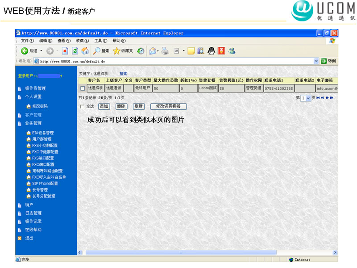This screenshot has height=268, width=357.
Task: Expand the address bar history dropdown
Action: click(x=316, y=61)
